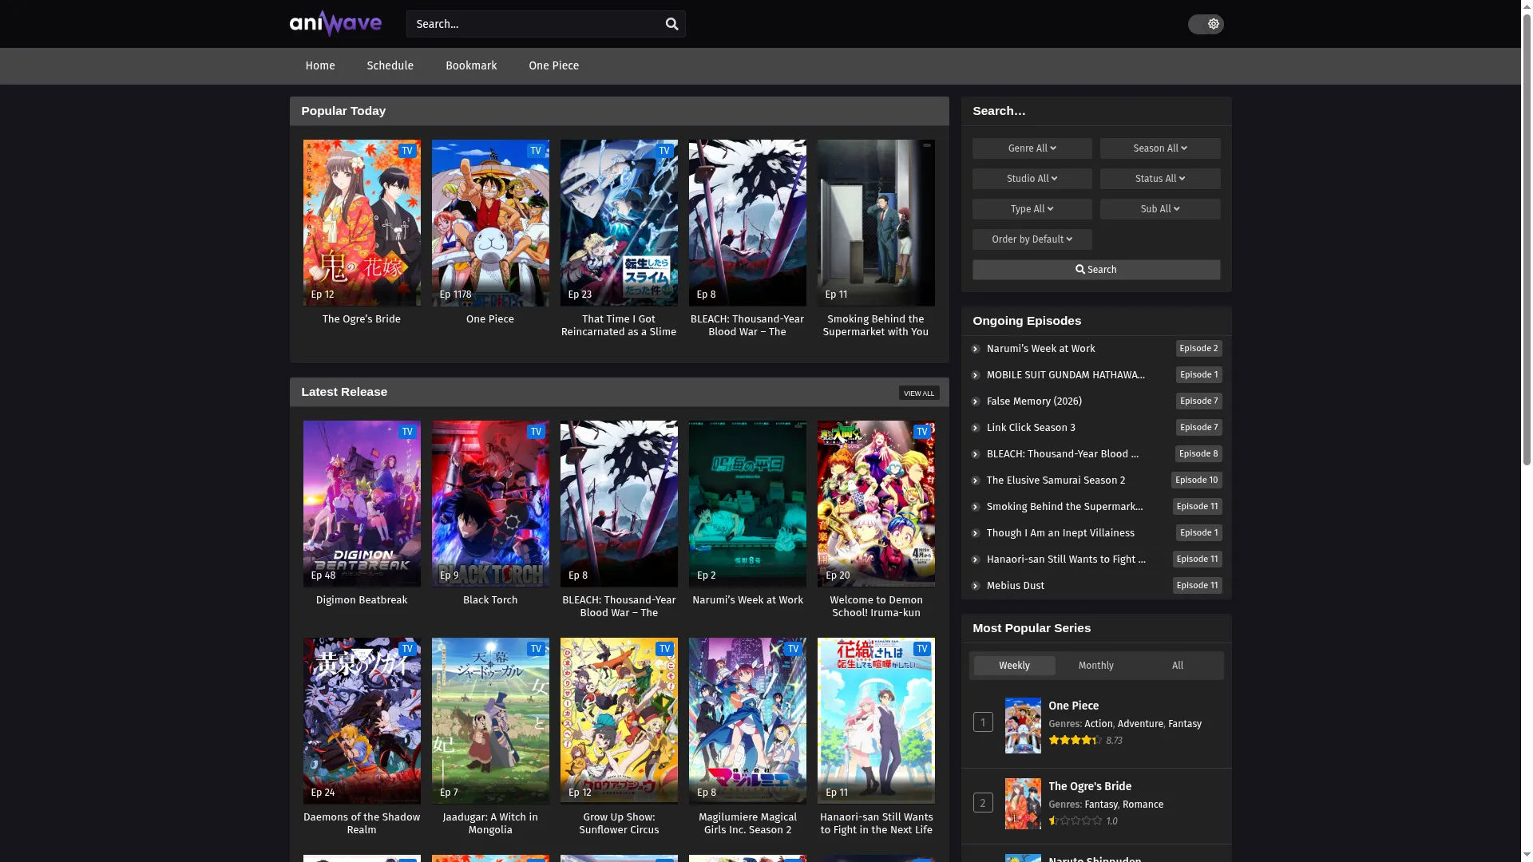Click arrow icon beside Though I Am an Inept Villainess
The image size is (1533, 862).
coord(976,533)
